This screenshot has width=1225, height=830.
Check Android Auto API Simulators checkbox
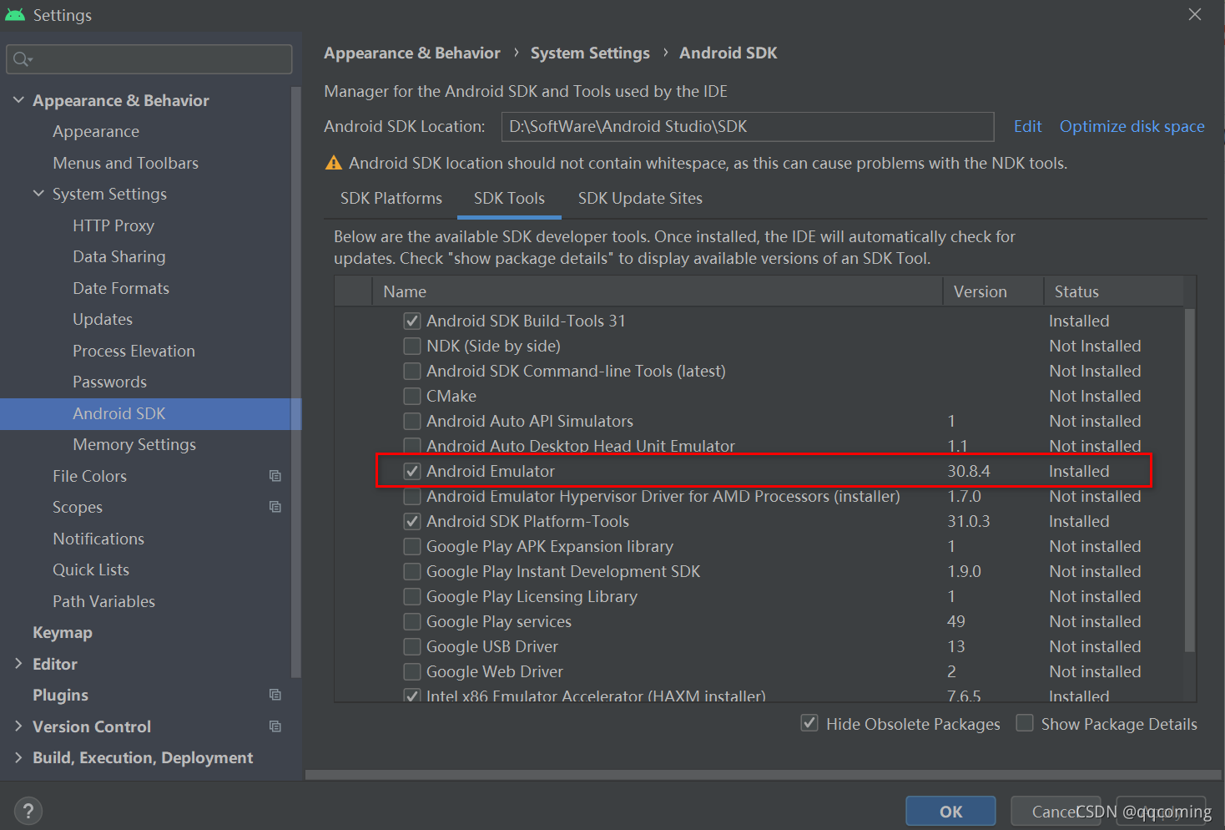point(412,421)
